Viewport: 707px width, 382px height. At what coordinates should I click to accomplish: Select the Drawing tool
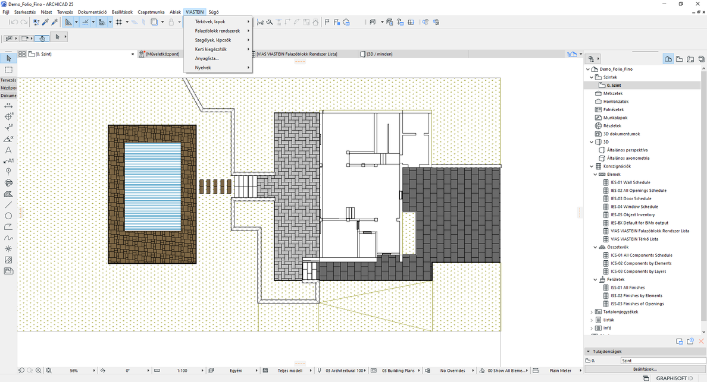(x=8, y=271)
